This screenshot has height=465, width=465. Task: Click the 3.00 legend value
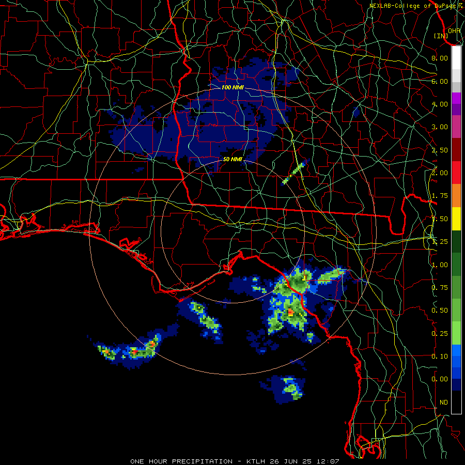tap(440, 127)
